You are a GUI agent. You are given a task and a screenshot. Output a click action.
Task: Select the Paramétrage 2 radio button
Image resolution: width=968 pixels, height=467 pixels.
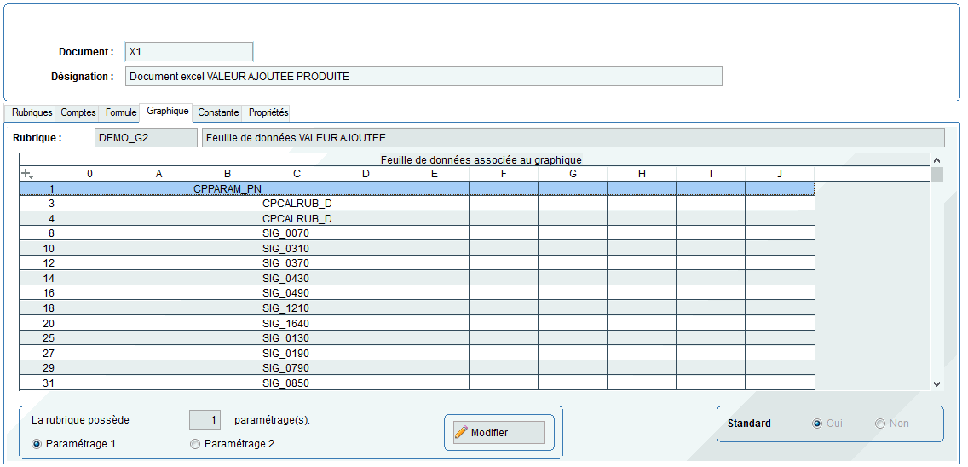[x=195, y=444]
